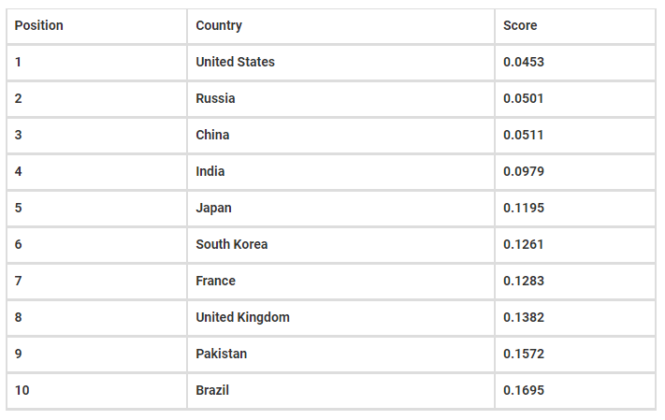Select the score value 0.0501

524,98
